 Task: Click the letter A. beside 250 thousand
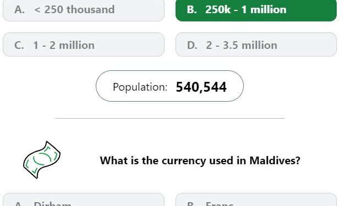coord(20,10)
